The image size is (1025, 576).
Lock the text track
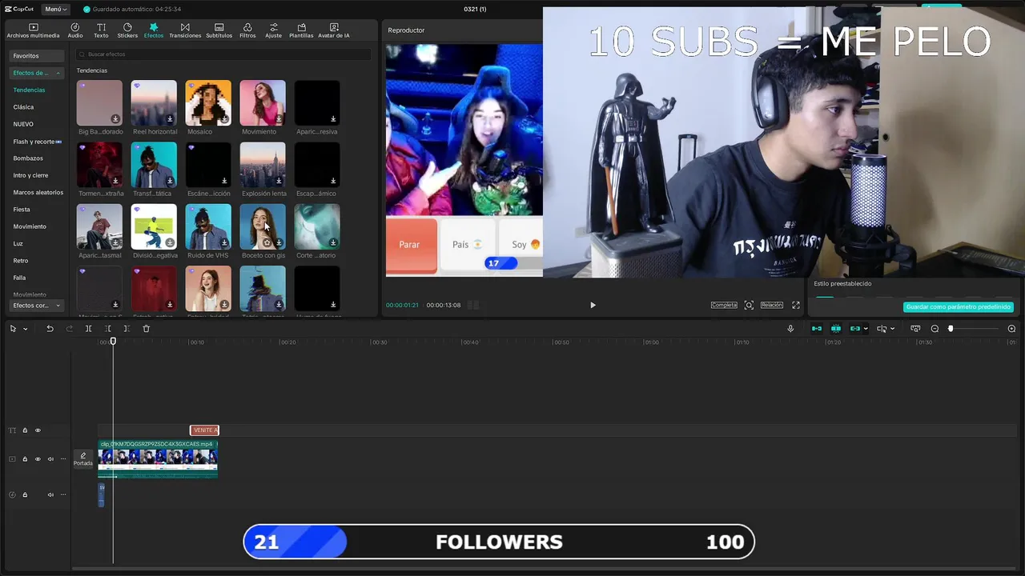[25, 430]
